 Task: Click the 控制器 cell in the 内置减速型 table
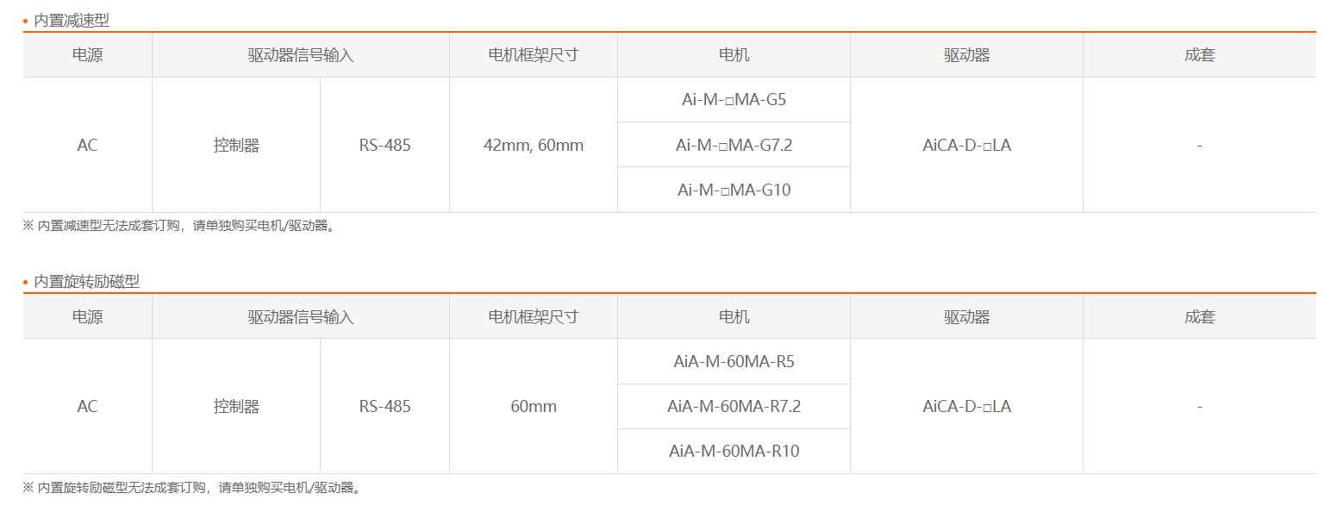click(x=236, y=145)
